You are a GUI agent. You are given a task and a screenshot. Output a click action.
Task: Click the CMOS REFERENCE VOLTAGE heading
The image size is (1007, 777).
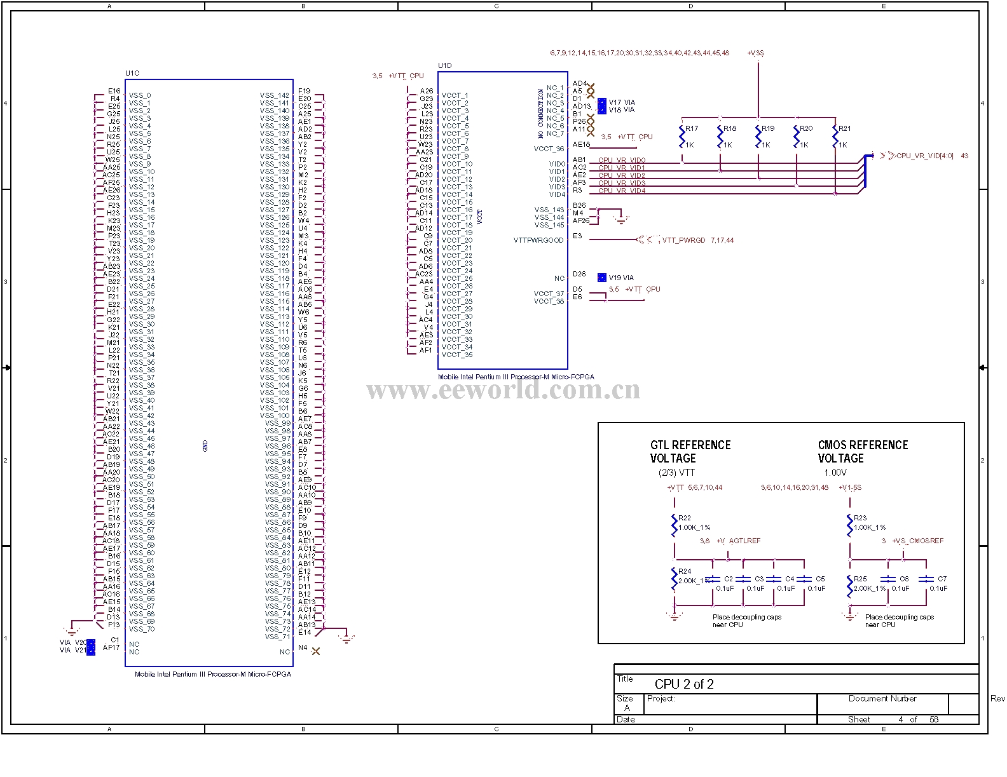pos(863,452)
